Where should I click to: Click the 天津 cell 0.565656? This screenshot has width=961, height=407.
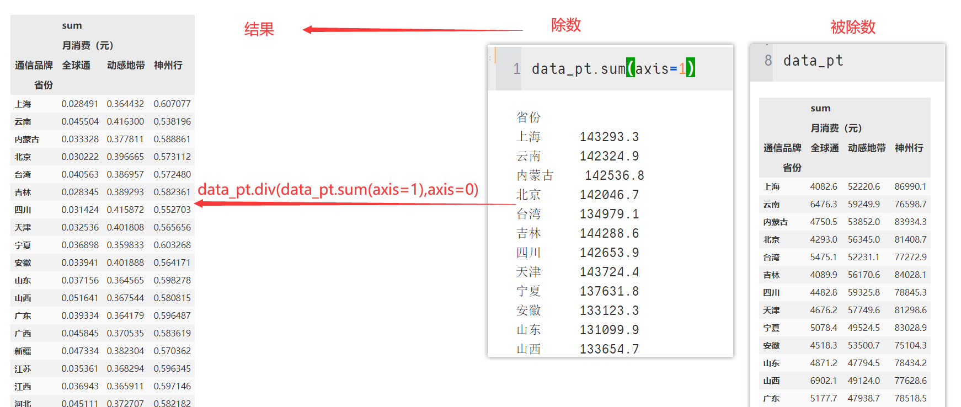point(172,227)
